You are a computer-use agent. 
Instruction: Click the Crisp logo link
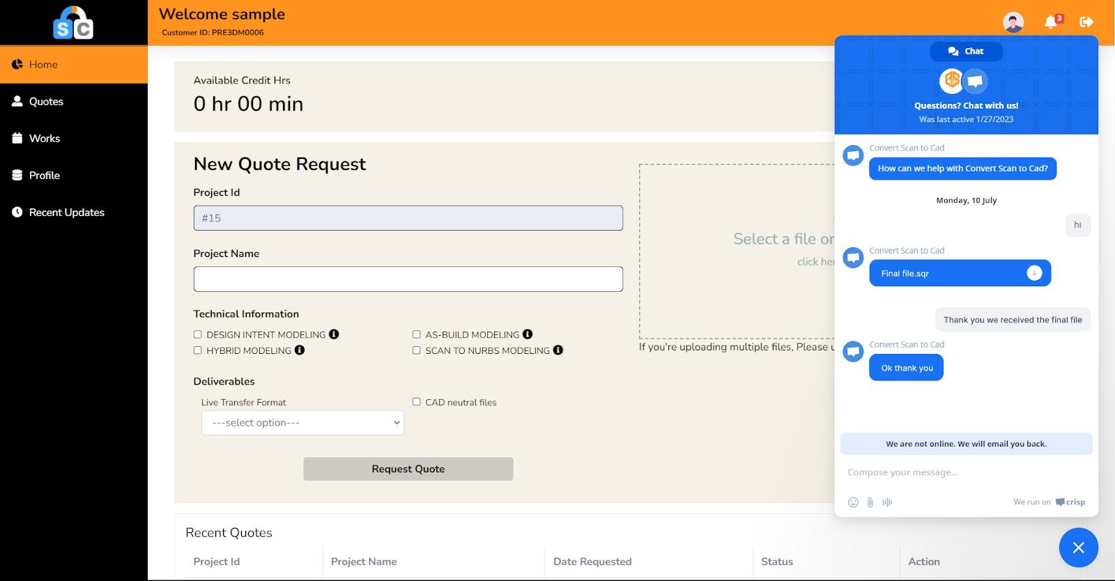[x=1070, y=502]
